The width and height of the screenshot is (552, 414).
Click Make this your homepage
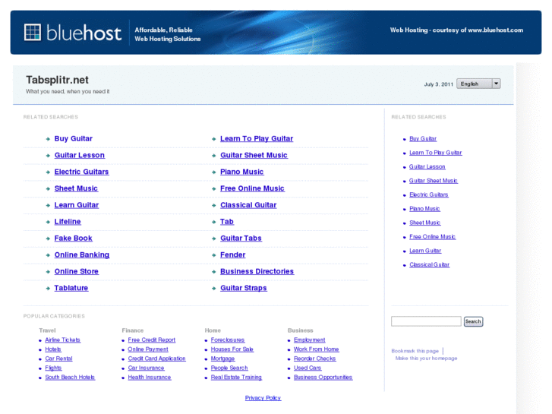click(426, 358)
